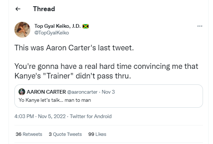Viewport: 213px width, 144px height.
Task: View the 99 Likes list
Action: tap(97, 134)
